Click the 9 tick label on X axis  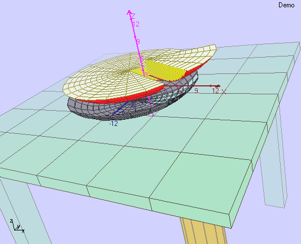click(x=196, y=90)
